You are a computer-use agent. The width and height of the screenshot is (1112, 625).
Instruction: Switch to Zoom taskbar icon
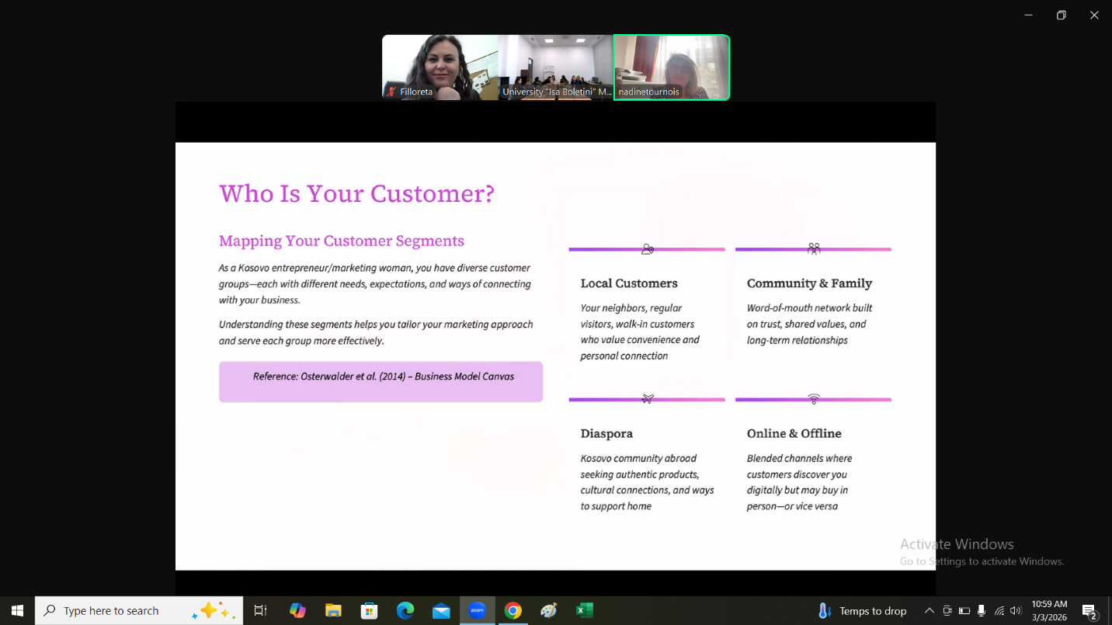point(477,611)
